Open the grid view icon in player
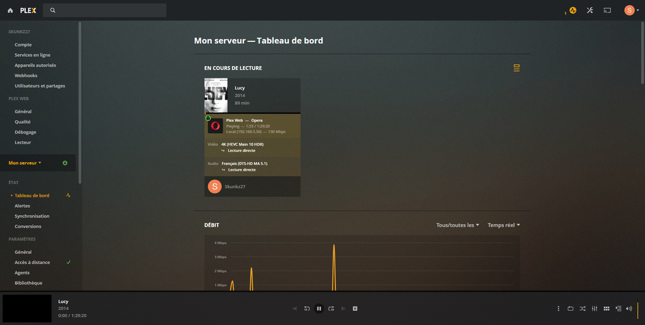Image resolution: width=645 pixels, height=325 pixels. pyautogui.click(x=606, y=309)
